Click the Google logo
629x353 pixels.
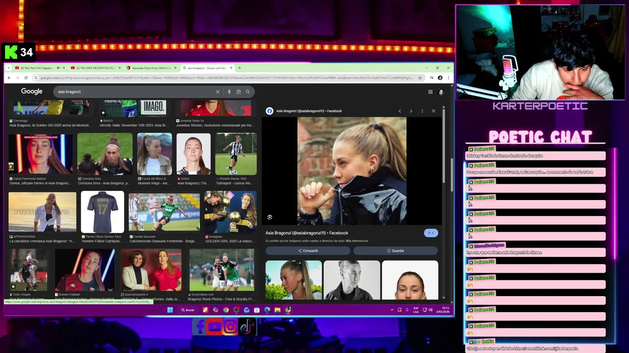(x=31, y=91)
